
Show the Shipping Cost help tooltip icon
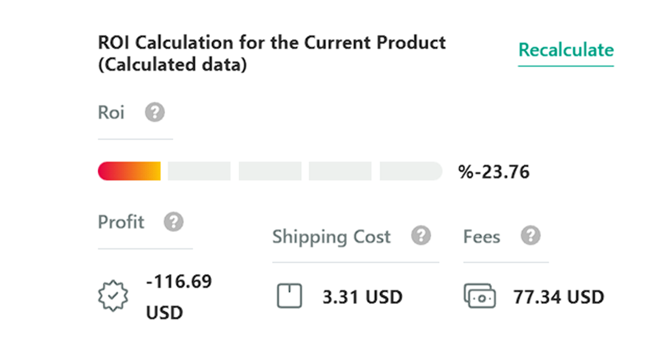(x=421, y=235)
